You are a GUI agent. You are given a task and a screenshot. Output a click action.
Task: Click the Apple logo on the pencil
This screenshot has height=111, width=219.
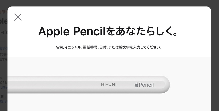click(136, 85)
